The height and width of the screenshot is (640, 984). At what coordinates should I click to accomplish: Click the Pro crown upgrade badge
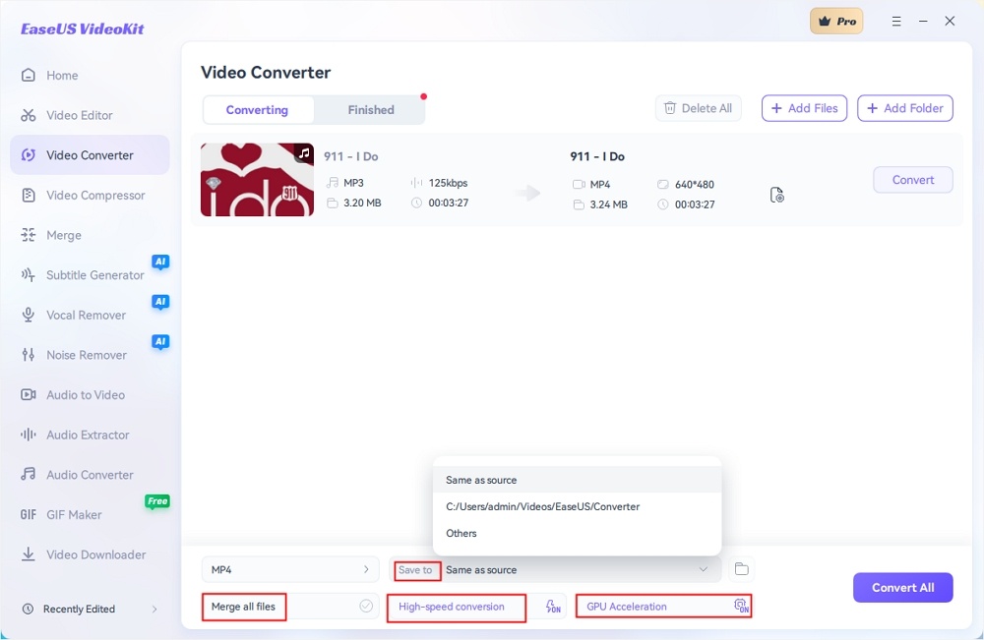[836, 22]
